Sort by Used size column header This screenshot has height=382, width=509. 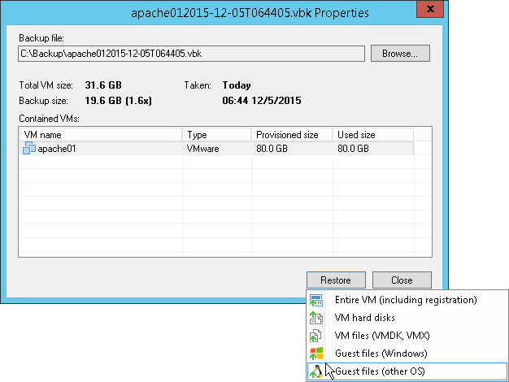click(x=373, y=135)
